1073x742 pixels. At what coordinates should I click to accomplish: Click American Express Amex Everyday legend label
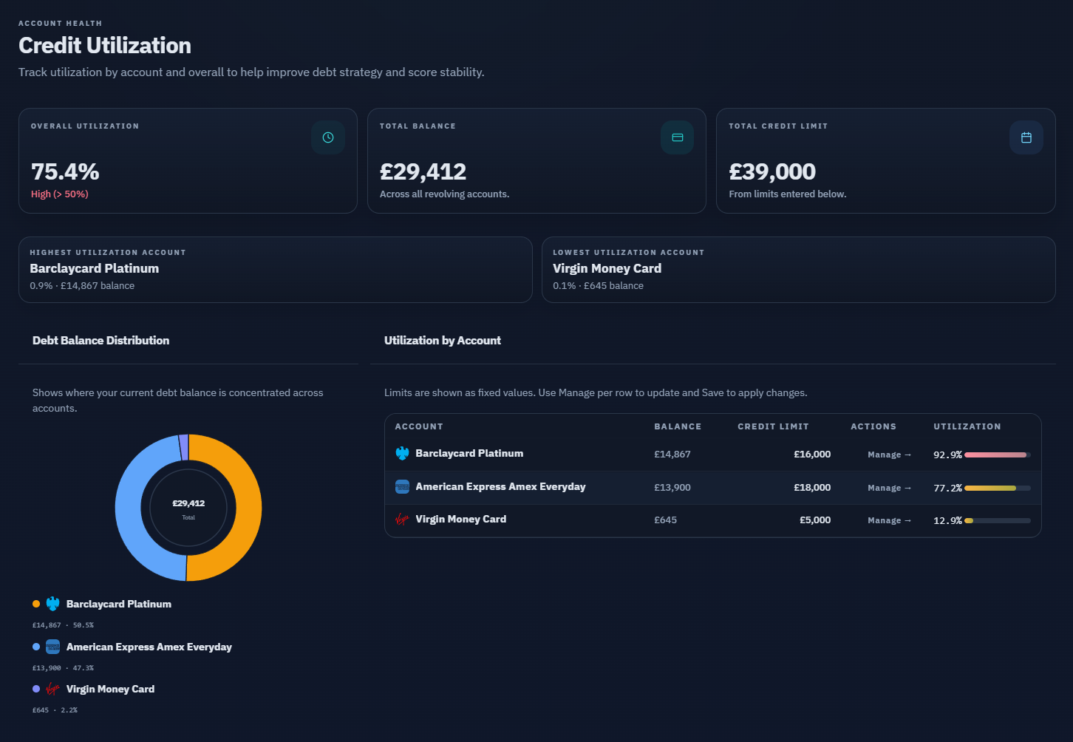point(149,647)
